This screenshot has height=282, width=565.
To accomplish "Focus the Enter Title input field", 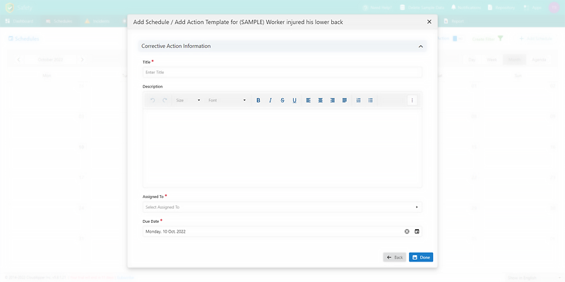I will click(x=282, y=72).
